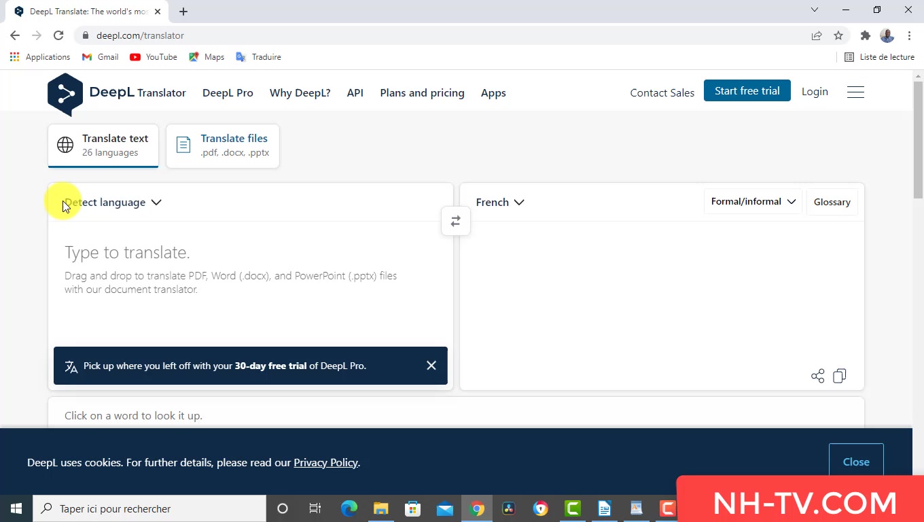Click the Windows taskbar search box
Screen dimensions: 924x522
(149, 508)
